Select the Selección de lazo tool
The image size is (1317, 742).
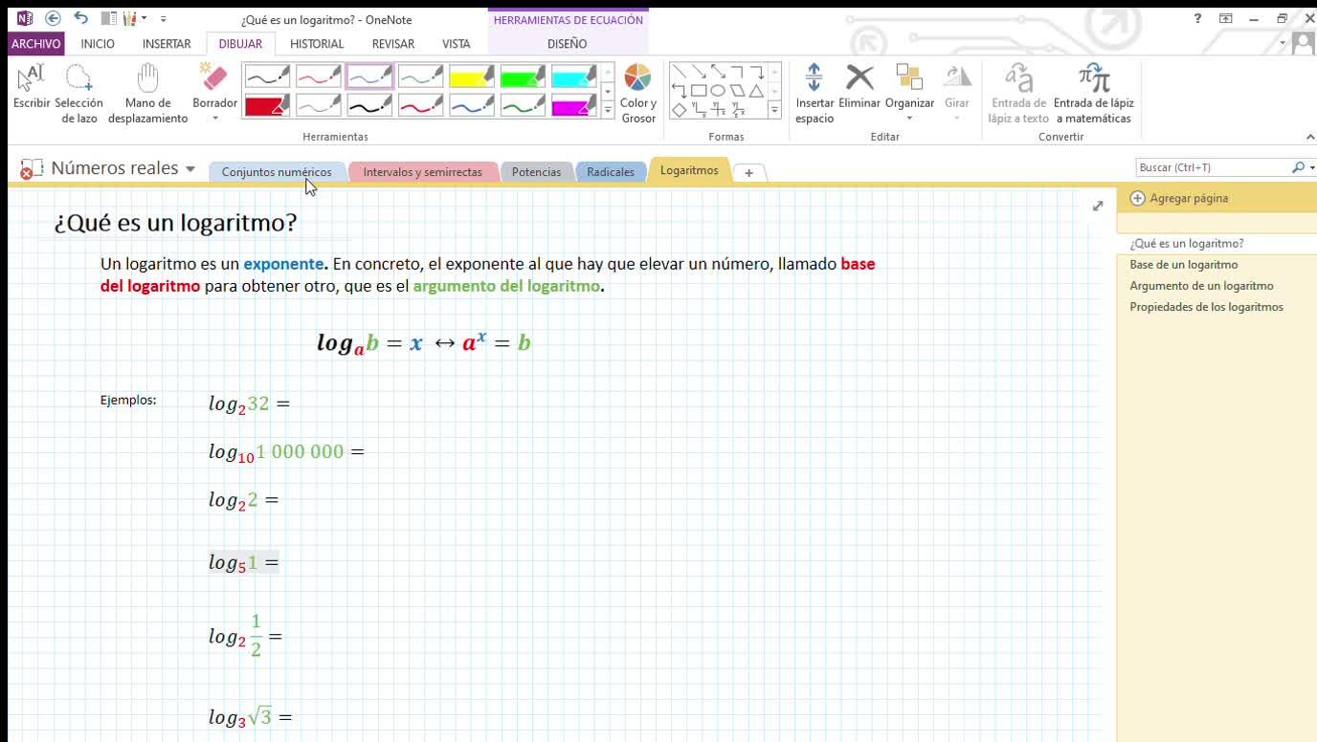coord(78,93)
